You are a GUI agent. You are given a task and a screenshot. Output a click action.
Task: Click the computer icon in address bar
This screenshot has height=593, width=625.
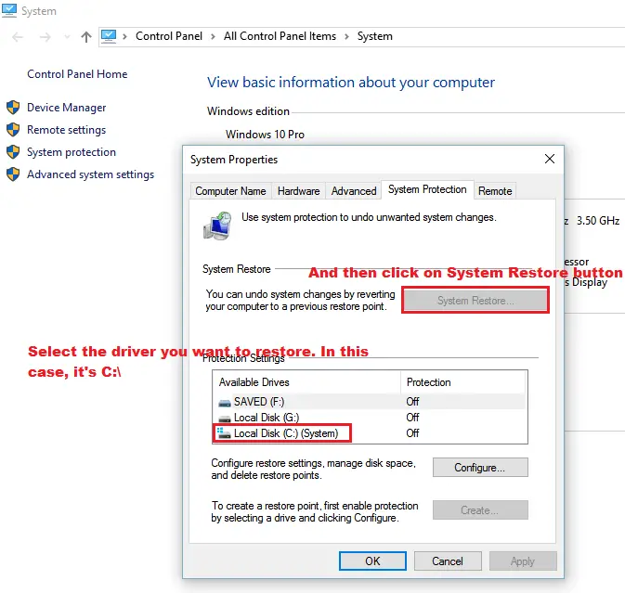109,36
